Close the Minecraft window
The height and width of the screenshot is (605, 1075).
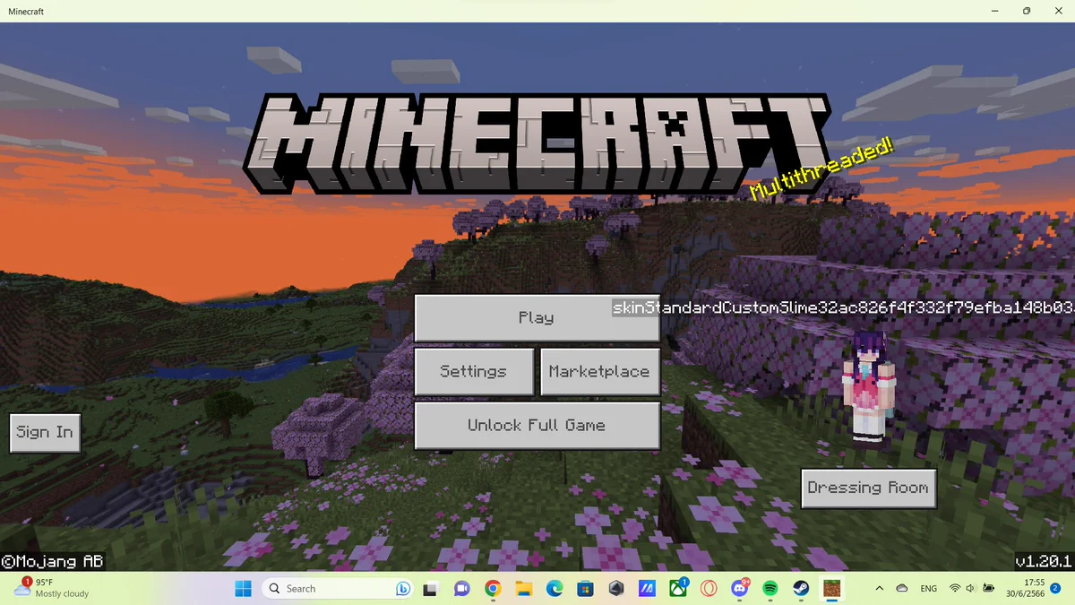(x=1058, y=11)
